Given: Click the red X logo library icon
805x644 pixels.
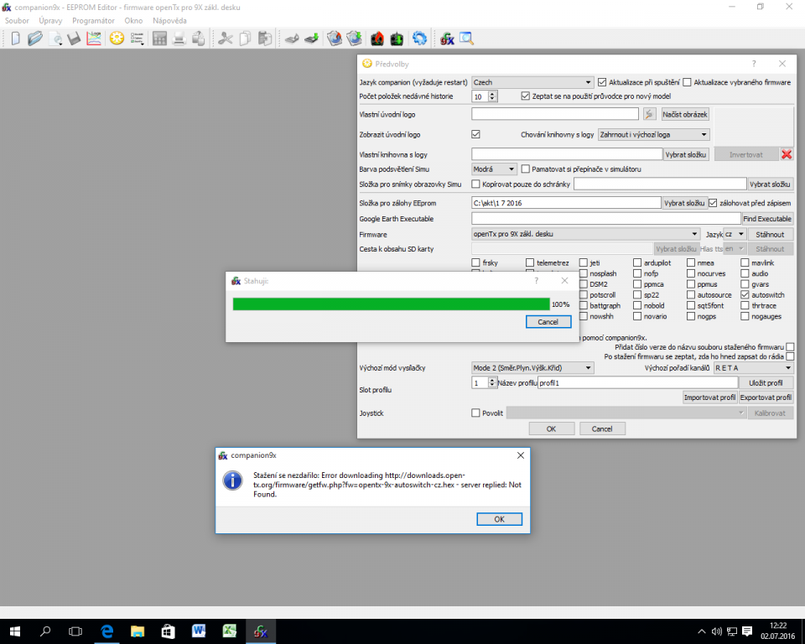Looking at the screenshot, I should click(786, 154).
